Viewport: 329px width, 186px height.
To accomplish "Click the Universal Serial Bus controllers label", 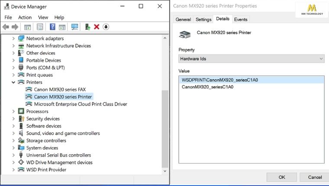I will click(x=58, y=155).
